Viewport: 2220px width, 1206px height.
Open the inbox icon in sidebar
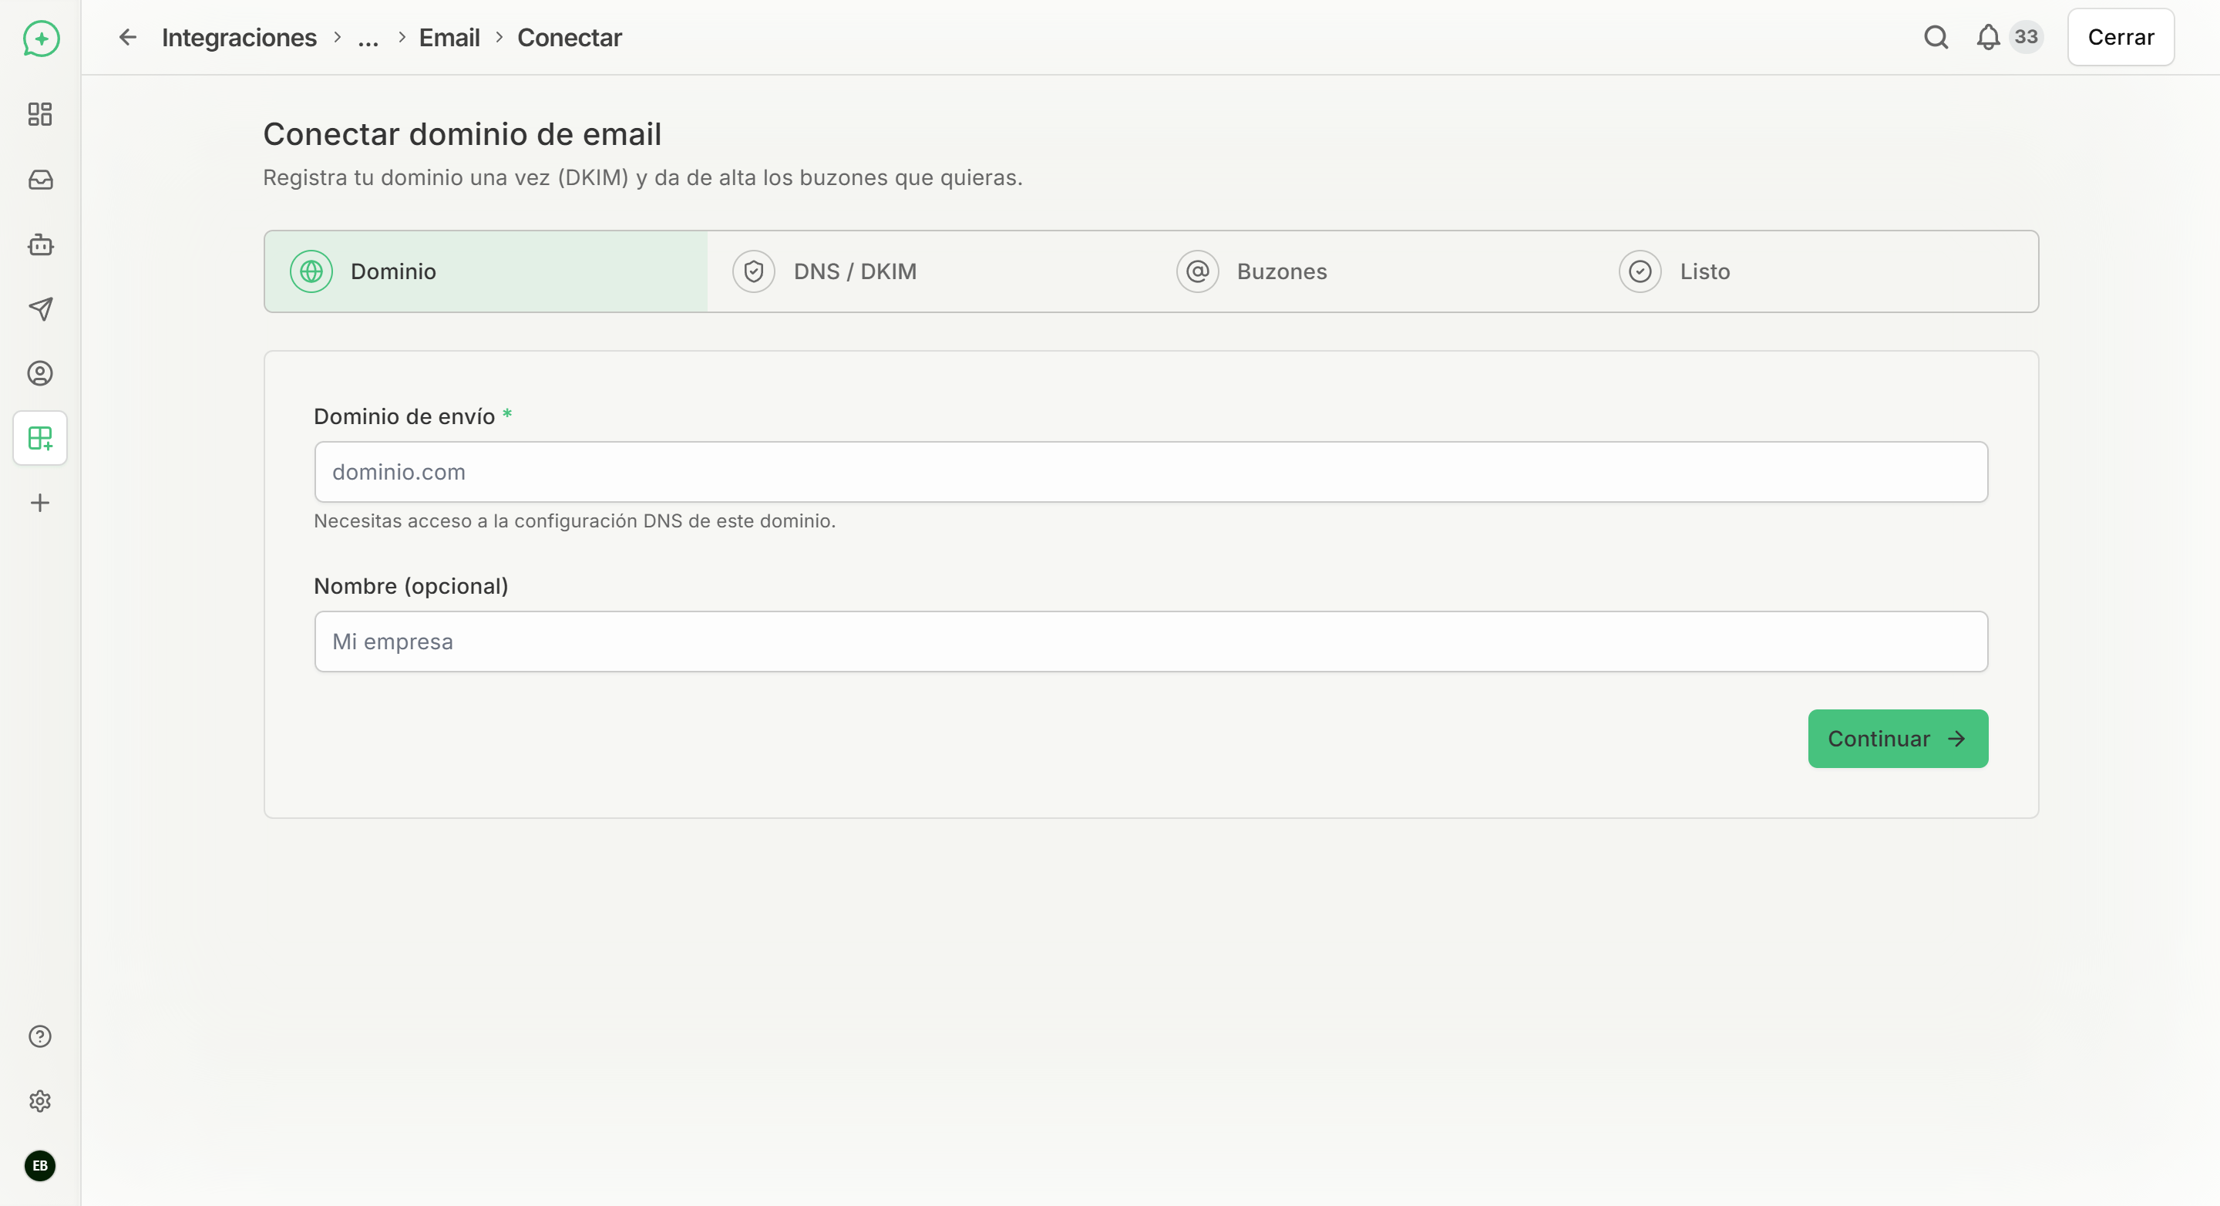pyautogui.click(x=39, y=180)
